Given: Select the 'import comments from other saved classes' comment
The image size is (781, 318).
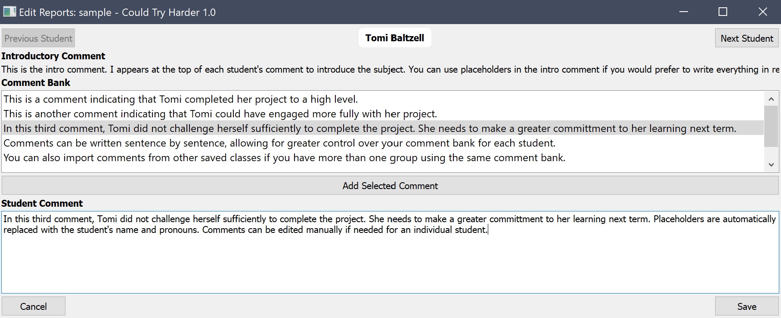Looking at the screenshot, I should pos(383,158).
